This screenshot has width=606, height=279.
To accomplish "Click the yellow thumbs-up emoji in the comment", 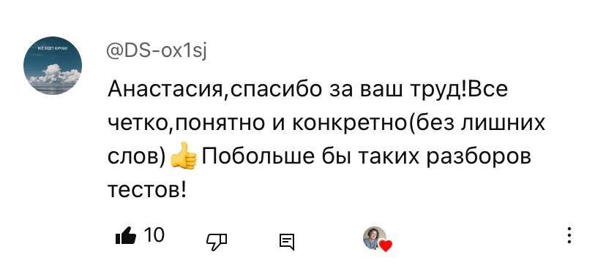I will point(183,156).
